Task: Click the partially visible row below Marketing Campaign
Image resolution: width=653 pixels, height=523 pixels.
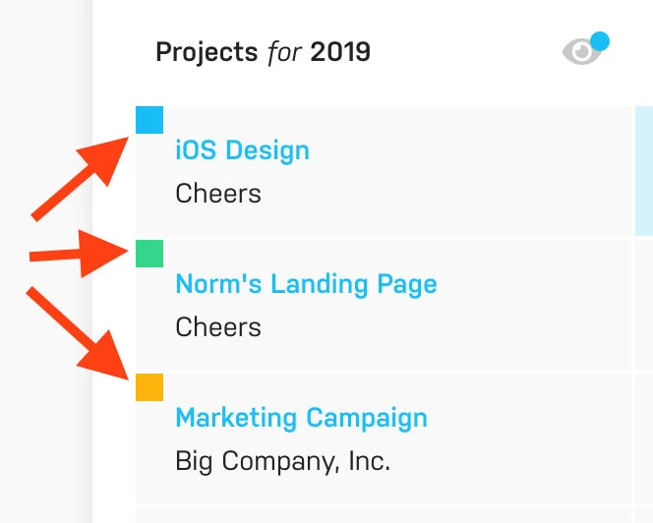Action: (384, 515)
